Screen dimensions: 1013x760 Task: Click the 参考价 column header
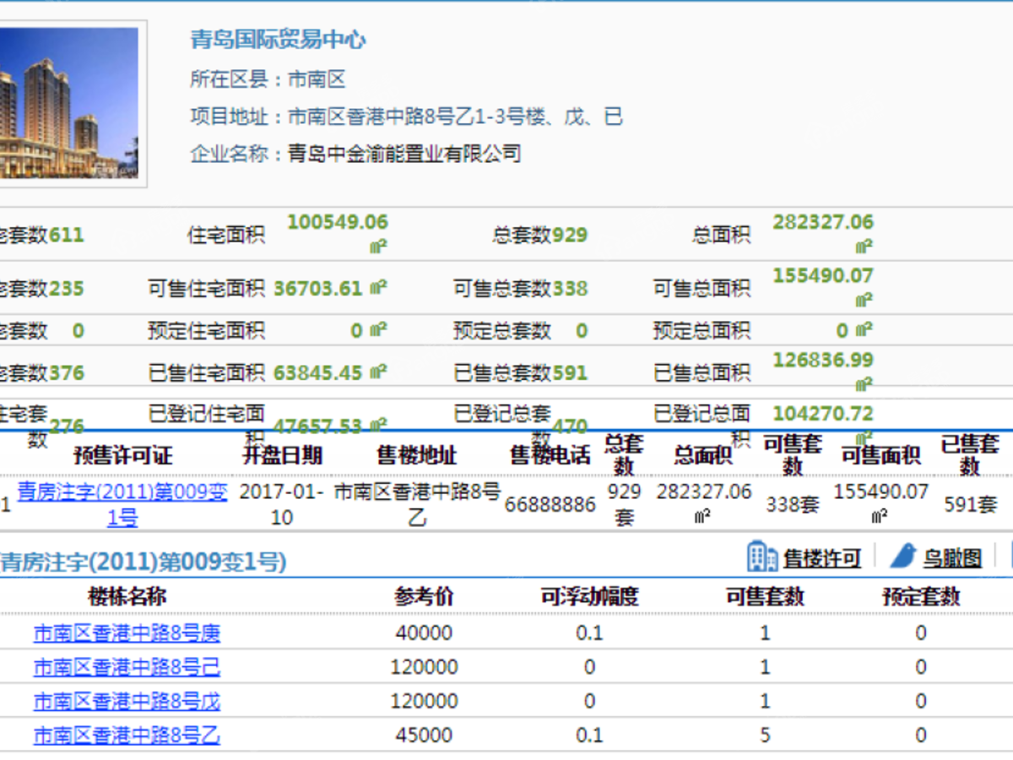[424, 596]
